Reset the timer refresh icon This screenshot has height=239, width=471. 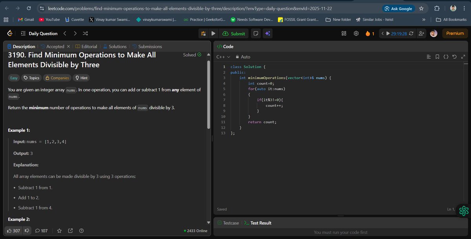[x=411, y=34]
